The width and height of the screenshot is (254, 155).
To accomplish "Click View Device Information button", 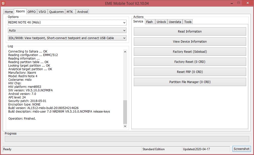I will 190,41.
